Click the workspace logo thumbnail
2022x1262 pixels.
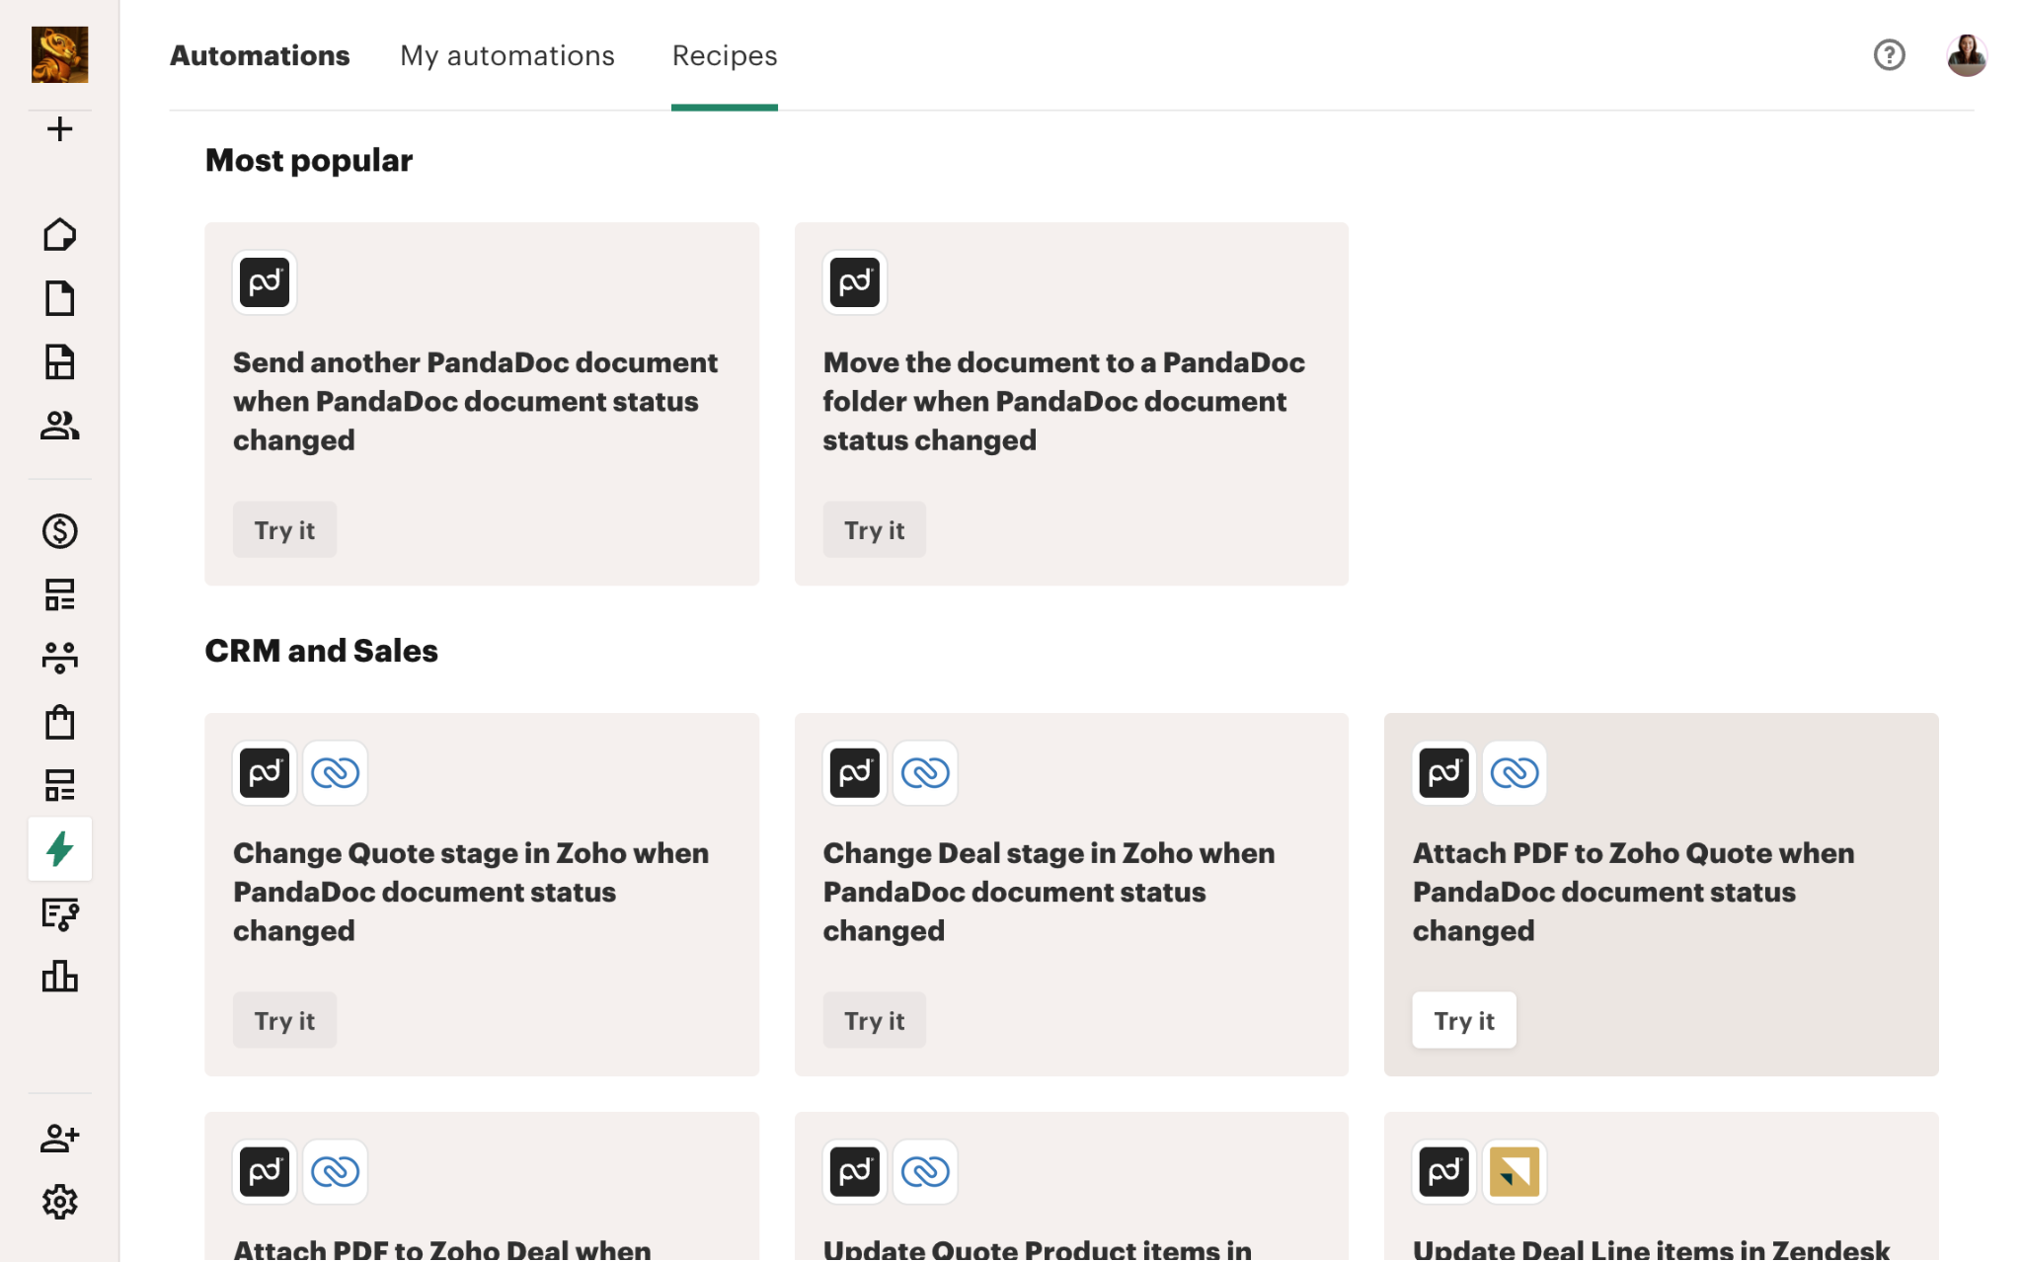tap(59, 55)
